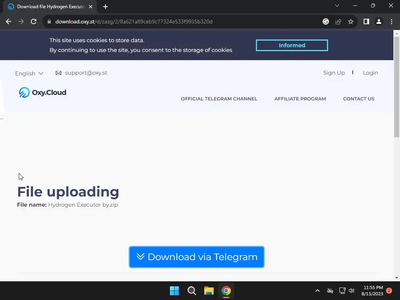Reload the page with the refresh icon
The image size is (400, 300).
tap(34, 22)
